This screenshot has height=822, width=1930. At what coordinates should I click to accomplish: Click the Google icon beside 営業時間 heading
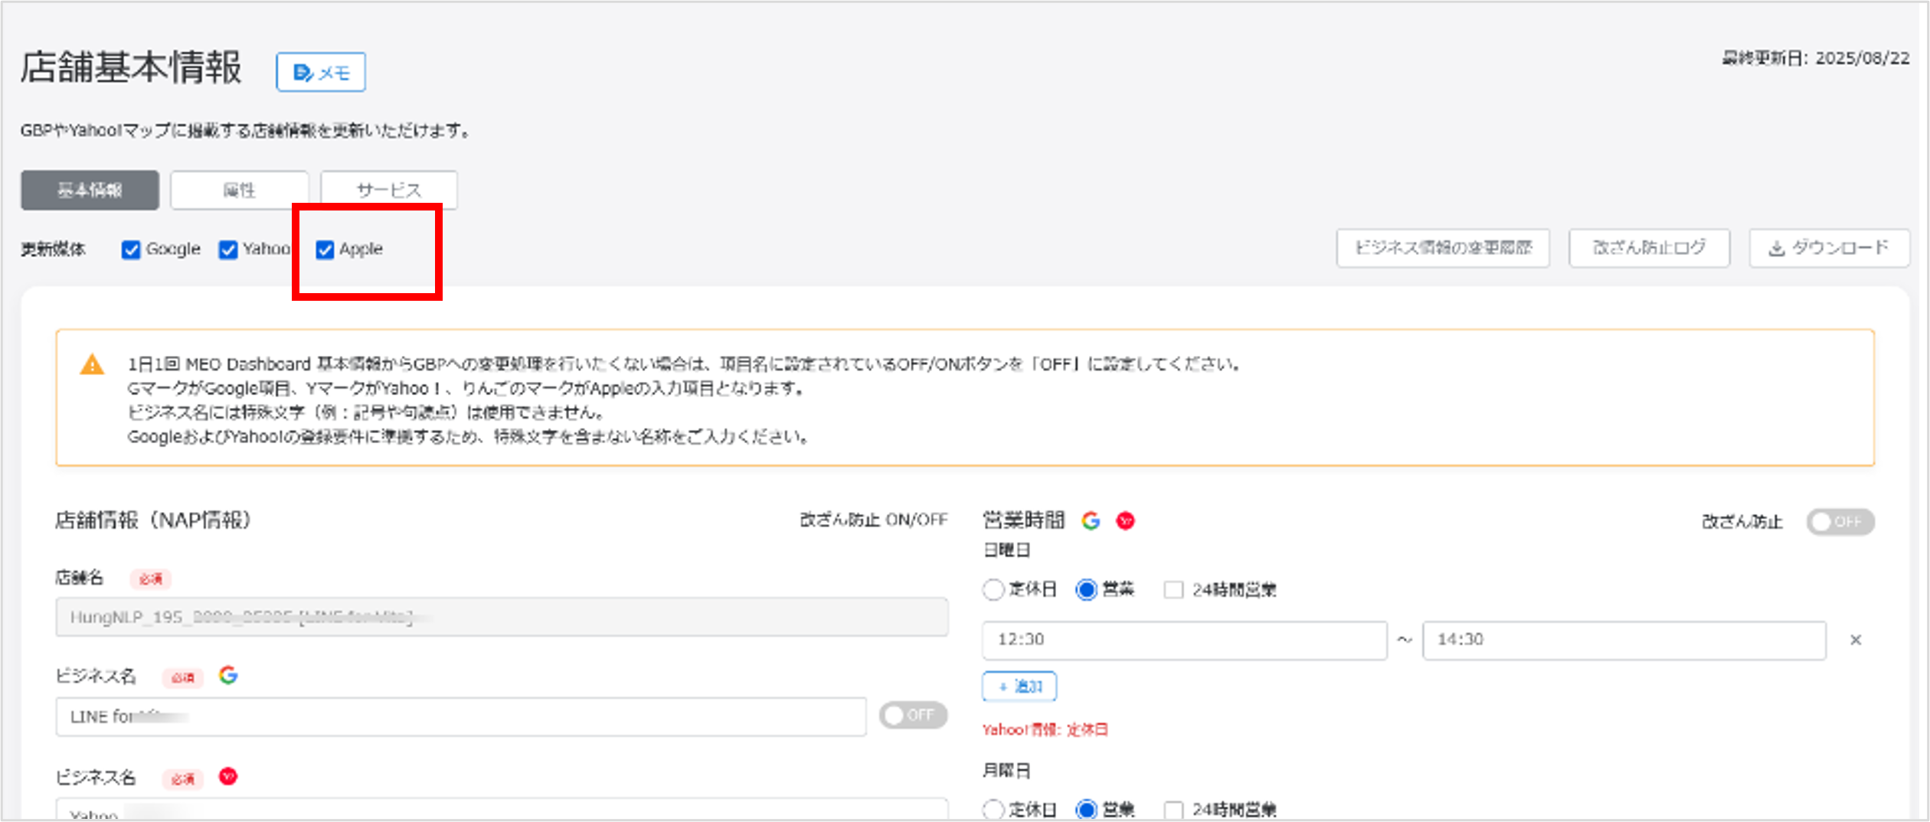1091,520
